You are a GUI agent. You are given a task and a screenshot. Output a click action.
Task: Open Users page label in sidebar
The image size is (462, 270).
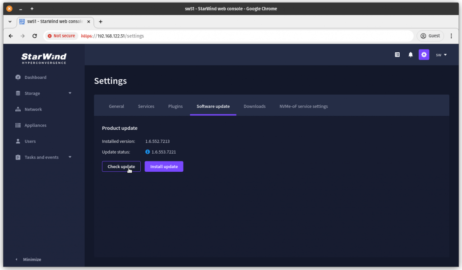click(30, 141)
